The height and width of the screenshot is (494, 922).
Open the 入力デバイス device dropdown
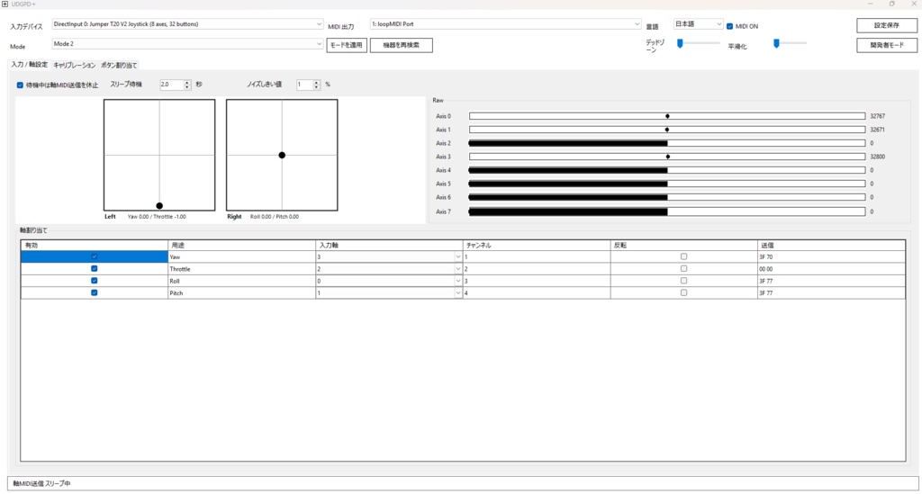click(x=187, y=24)
